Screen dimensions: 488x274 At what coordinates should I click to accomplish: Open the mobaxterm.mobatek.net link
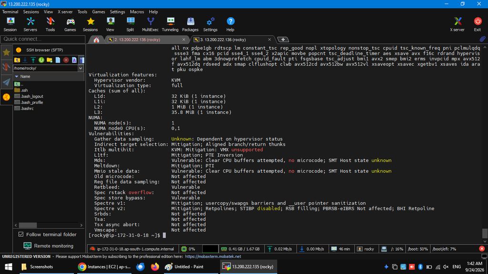tap(213, 256)
